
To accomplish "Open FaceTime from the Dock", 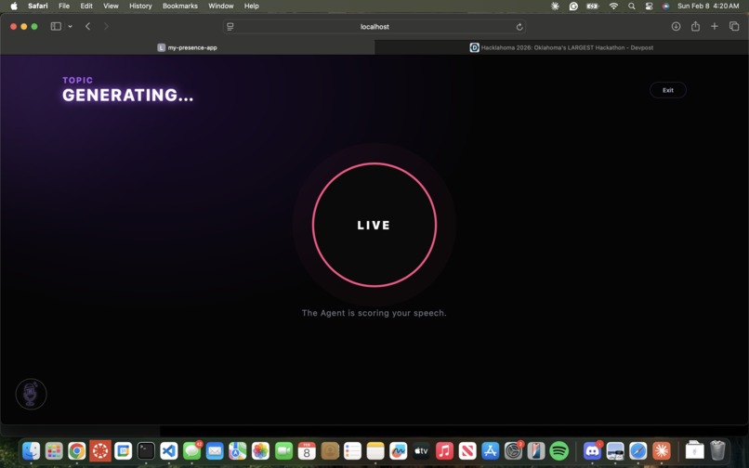I will pos(283,450).
